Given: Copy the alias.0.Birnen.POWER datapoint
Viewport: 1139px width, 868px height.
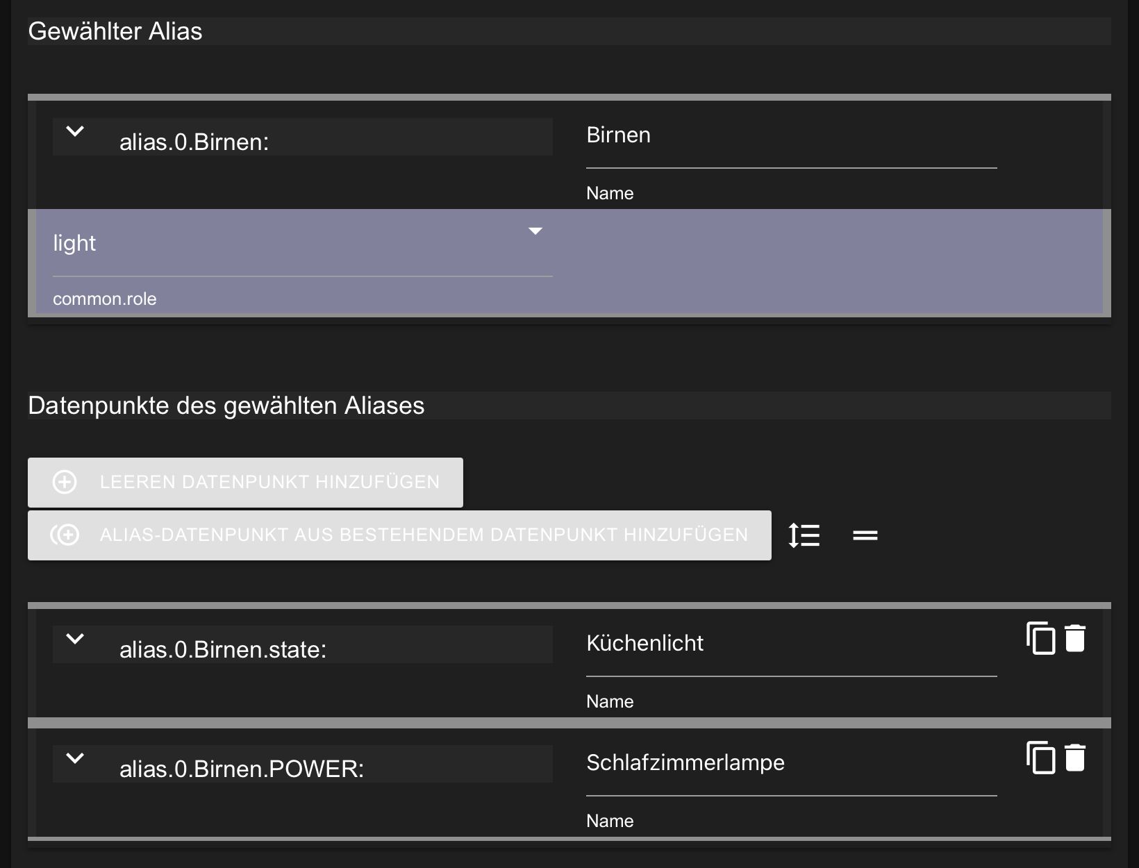Looking at the screenshot, I should [1040, 758].
